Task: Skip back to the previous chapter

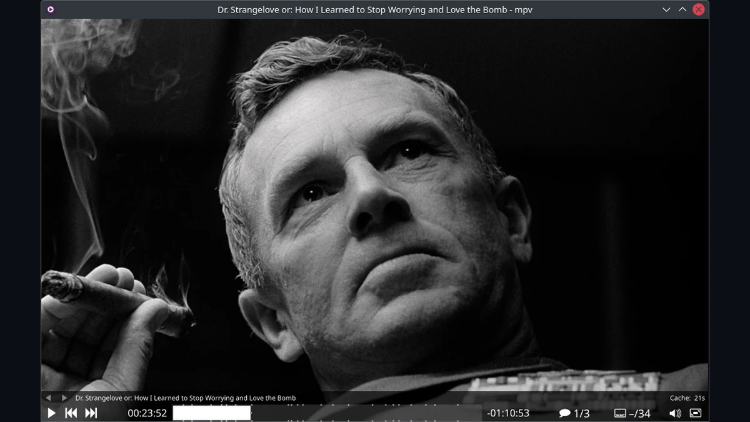Action: tap(71, 413)
